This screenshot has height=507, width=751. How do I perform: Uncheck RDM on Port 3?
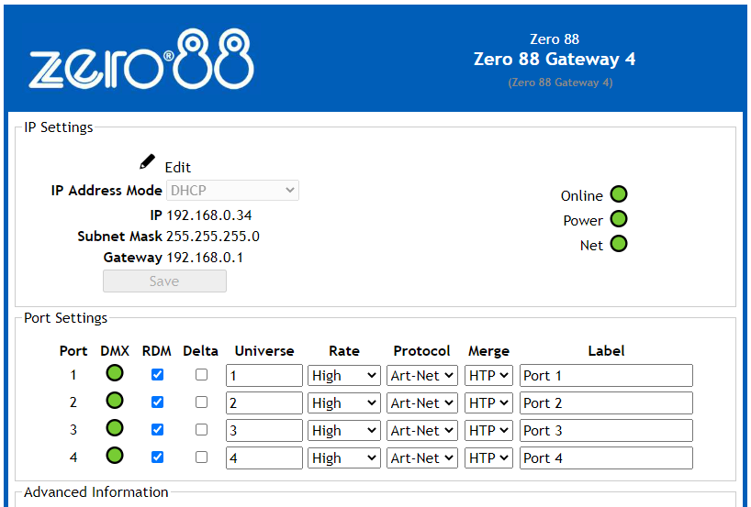pyautogui.click(x=157, y=429)
